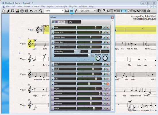158x115 pixels.
Task: Undo the last action
Action: pyautogui.click(x=31, y=11)
